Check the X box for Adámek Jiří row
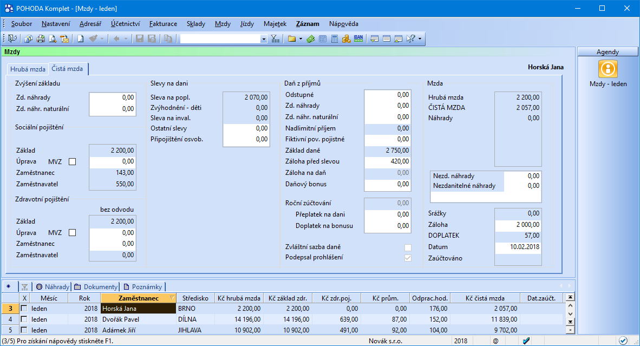 [x=24, y=330]
